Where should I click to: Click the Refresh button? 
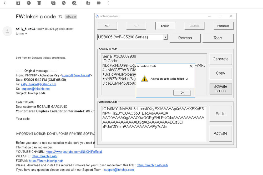pos(185,38)
